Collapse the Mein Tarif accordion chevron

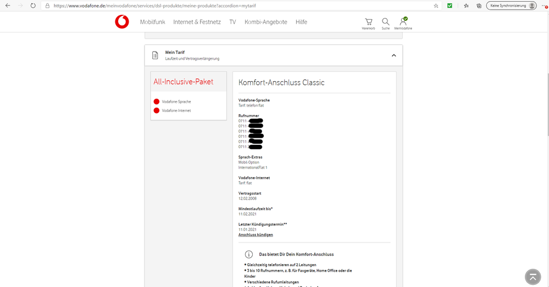coord(393,55)
